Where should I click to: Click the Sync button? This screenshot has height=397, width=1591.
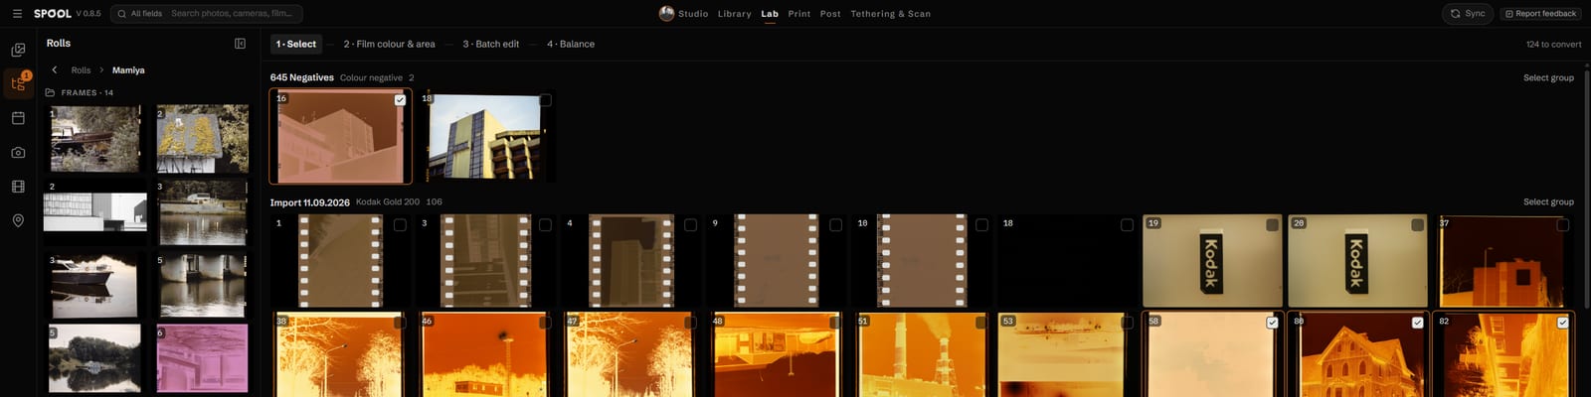click(x=1468, y=14)
